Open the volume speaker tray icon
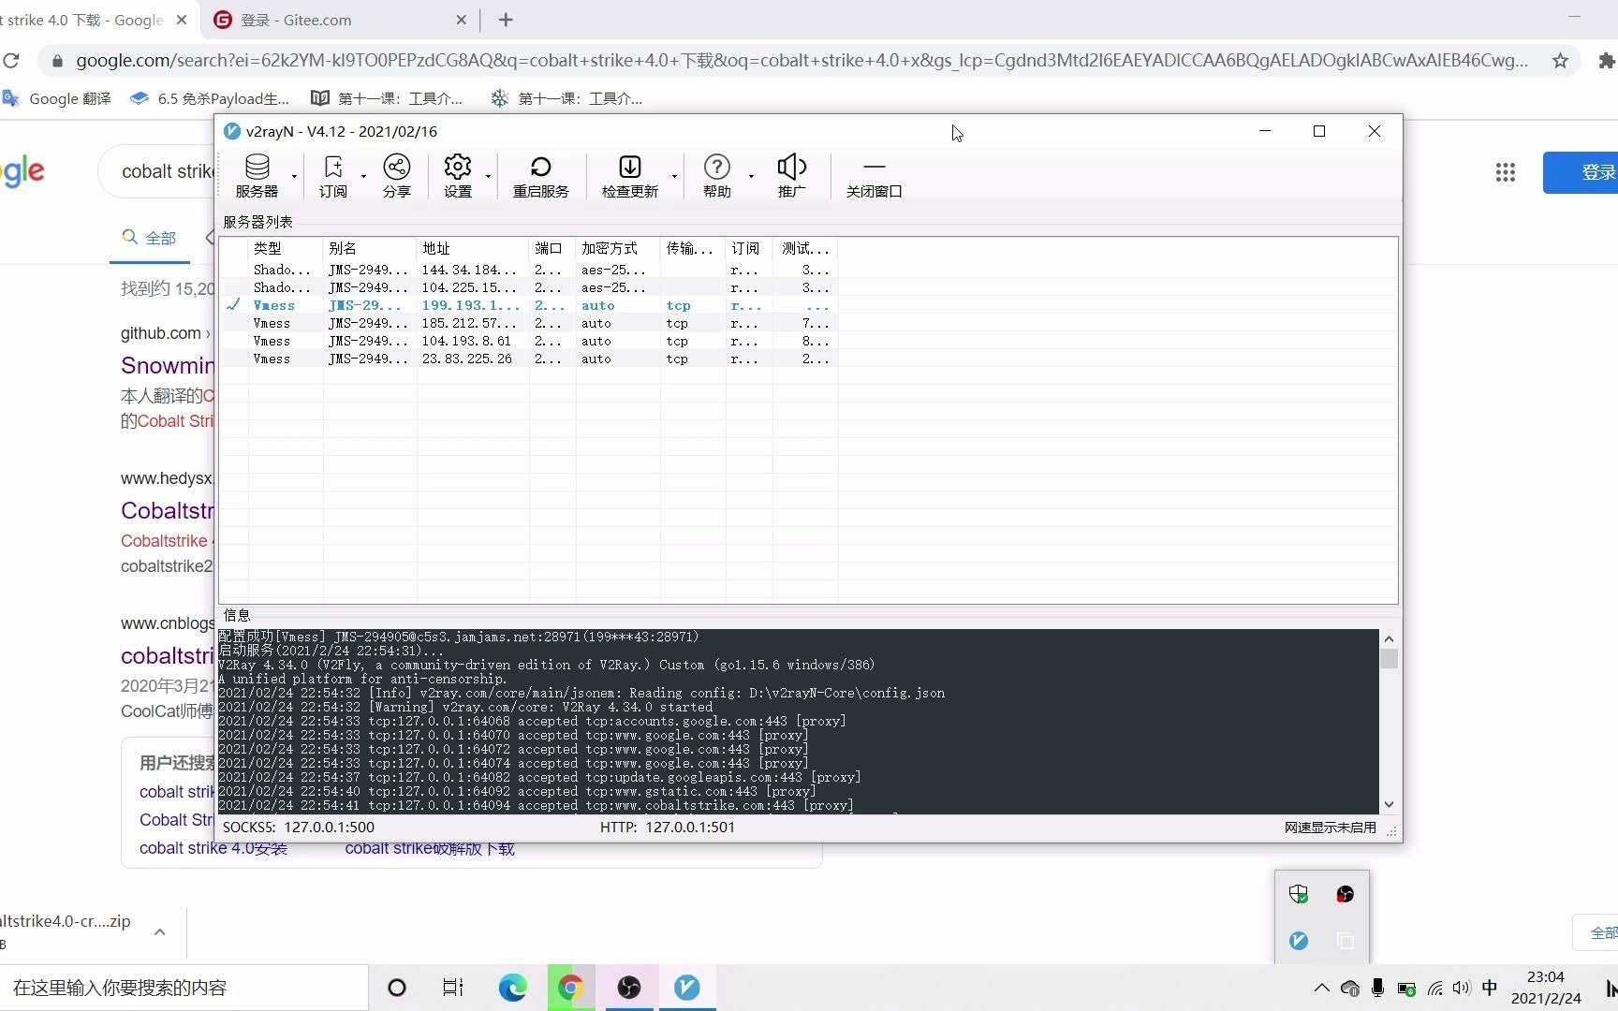Screen dimensions: 1618x1011 pyautogui.click(x=1461, y=988)
